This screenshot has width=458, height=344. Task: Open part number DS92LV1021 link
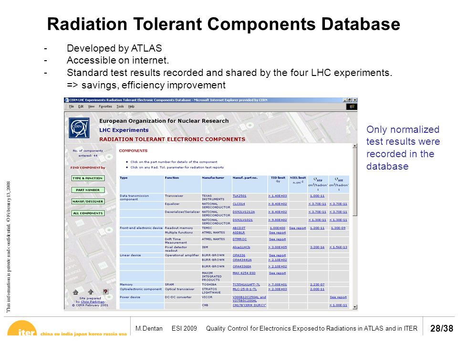coord(242,220)
